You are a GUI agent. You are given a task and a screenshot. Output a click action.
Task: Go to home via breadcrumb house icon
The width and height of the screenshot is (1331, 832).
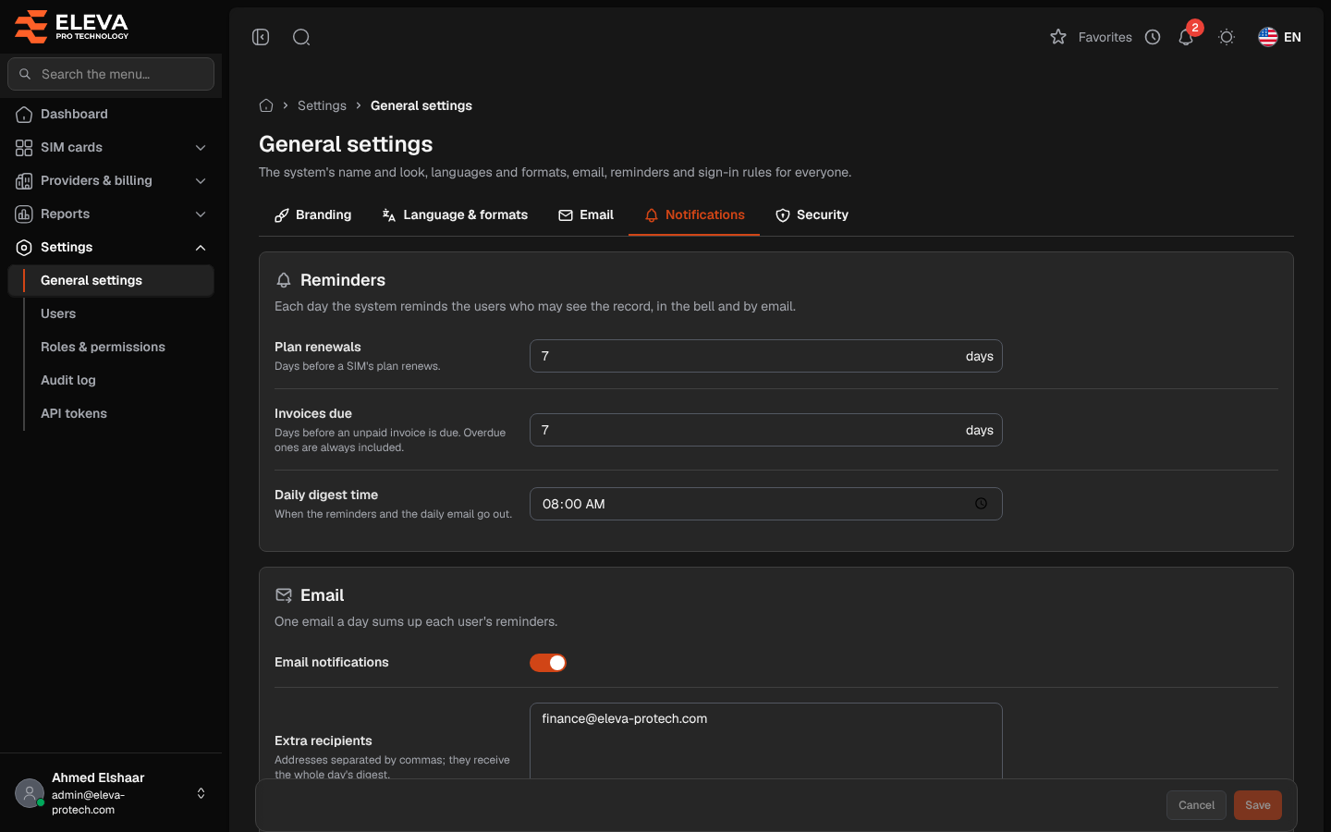click(x=266, y=105)
